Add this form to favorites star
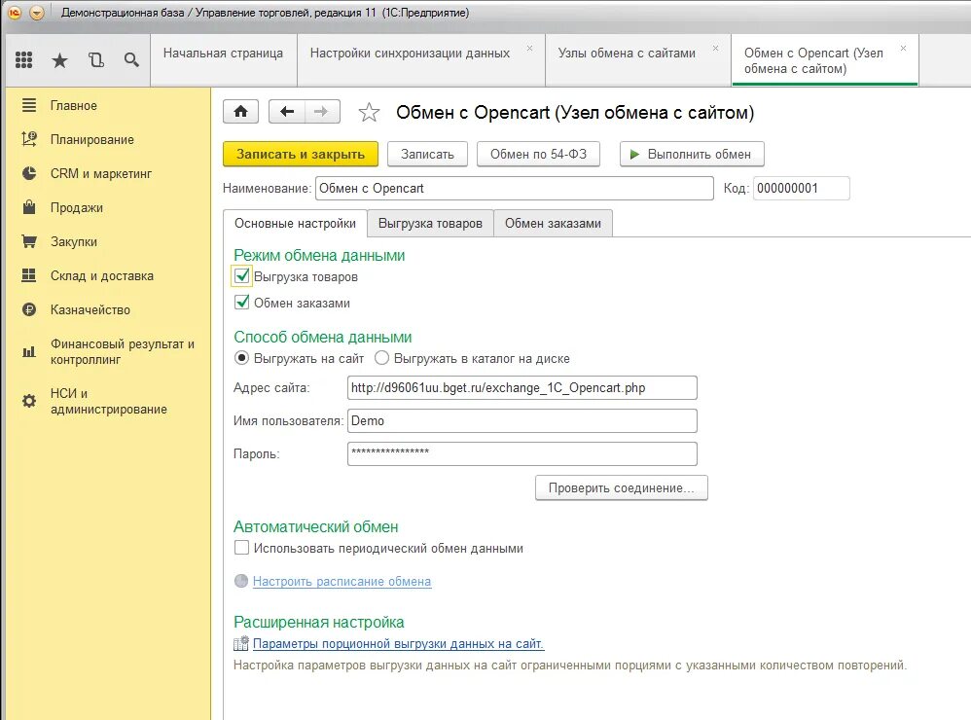Image resolution: width=971 pixels, height=720 pixels. tap(369, 112)
